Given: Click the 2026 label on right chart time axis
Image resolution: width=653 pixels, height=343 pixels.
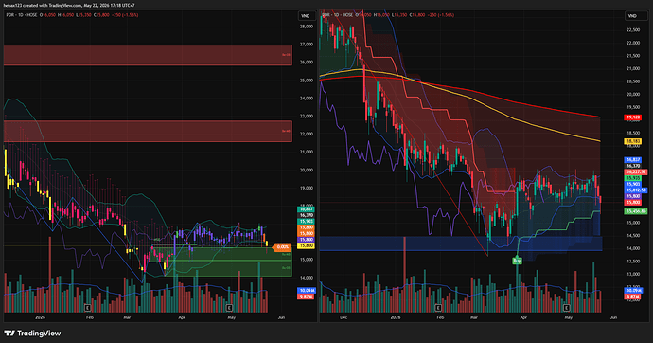Looking at the screenshot, I should (x=396, y=317).
